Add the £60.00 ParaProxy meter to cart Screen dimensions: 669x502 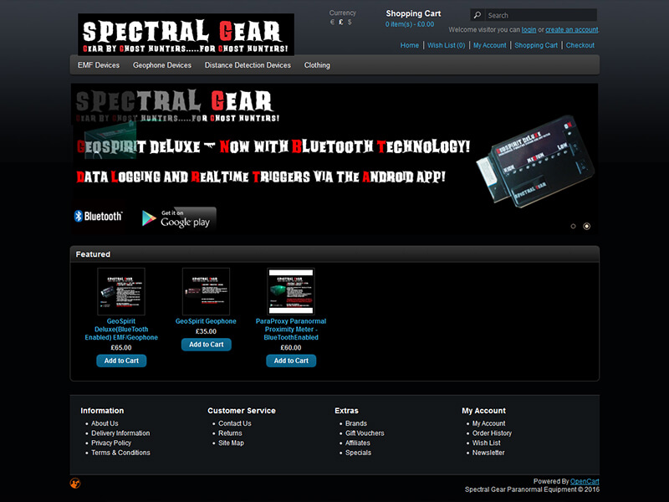pos(291,361)
